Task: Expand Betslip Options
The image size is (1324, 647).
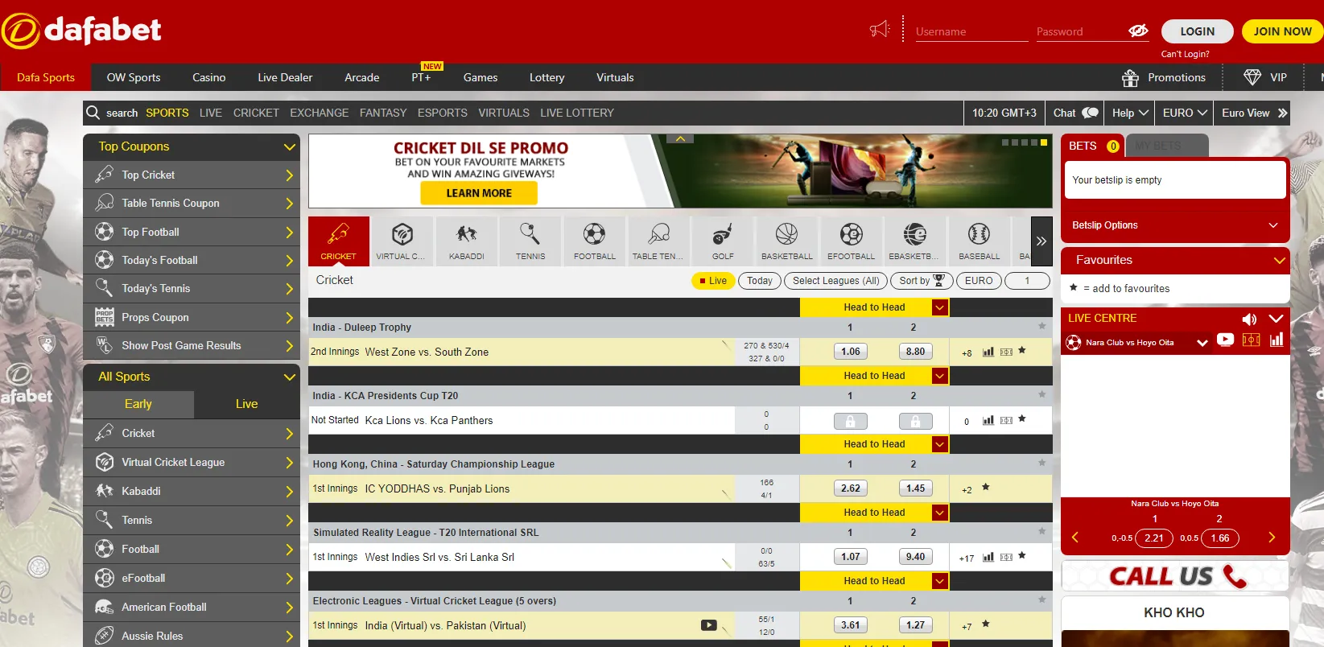Action: pyautogui.click(x=1175, y=225)
